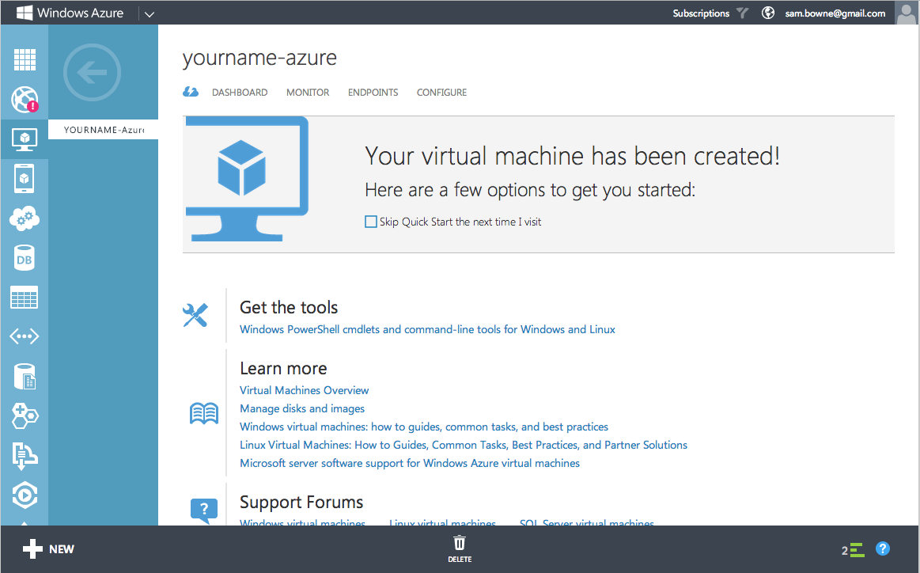Switch to the DASHBOARD tab
Screen dimensions: 920x573
click(x=240, y=92)
